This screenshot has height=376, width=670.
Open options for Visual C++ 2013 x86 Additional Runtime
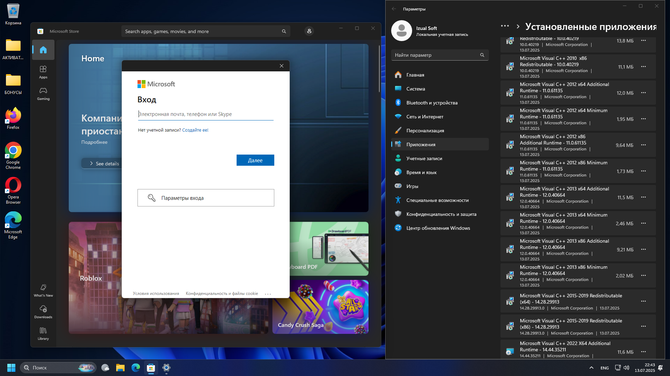click(x=643, y=249)
